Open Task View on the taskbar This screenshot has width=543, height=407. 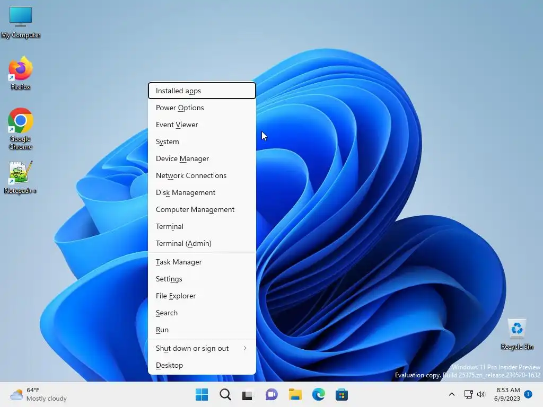[x=248, y=394]
